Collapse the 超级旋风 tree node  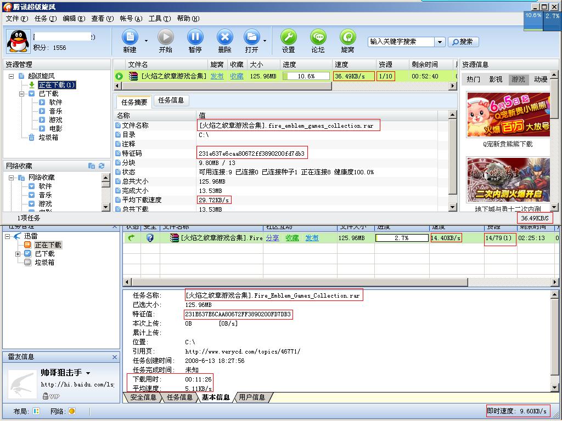tap(11, 76)
